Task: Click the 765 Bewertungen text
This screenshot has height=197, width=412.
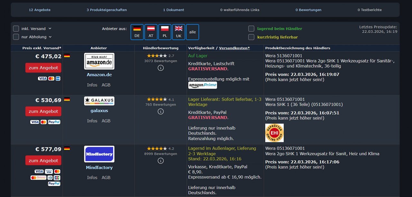Action: click(160, 105)
